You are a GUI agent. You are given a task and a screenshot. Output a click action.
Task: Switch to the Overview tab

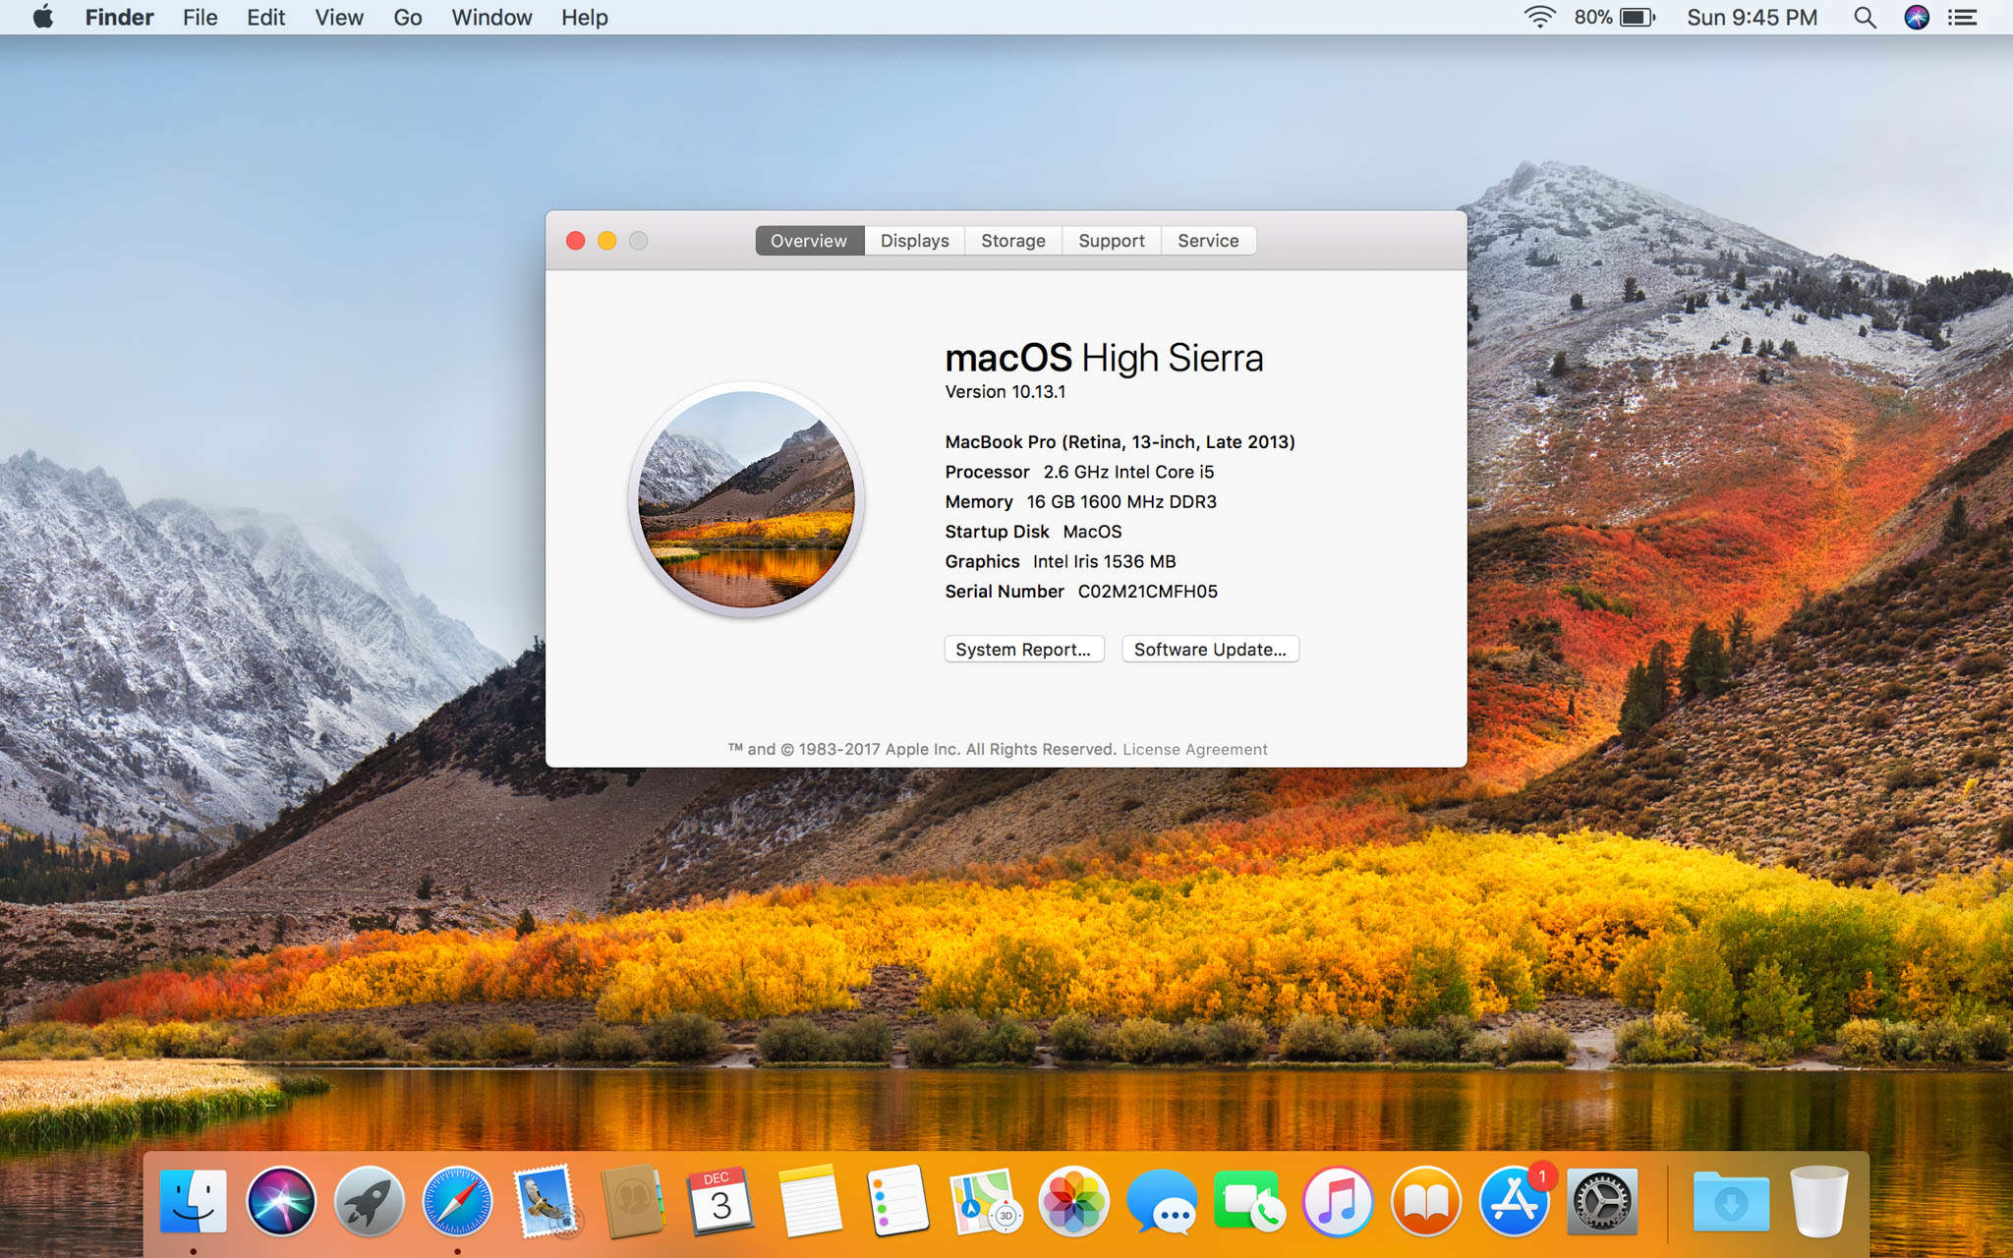point(809,241)
